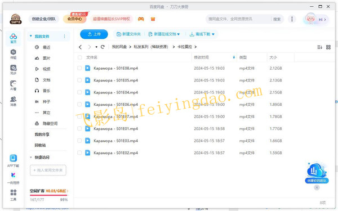Screen dimensions: 338x211
Task: Check the box for Карамора - S01E08.mp4
Action: click(x=79, y=68)
